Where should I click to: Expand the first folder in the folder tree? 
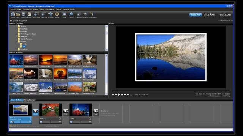[x=17, y=26]
